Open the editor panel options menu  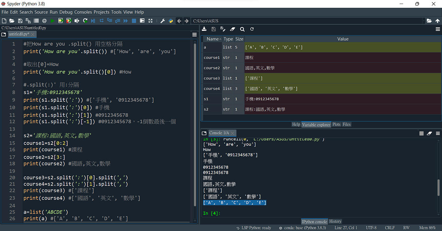[x=194, y=34]
